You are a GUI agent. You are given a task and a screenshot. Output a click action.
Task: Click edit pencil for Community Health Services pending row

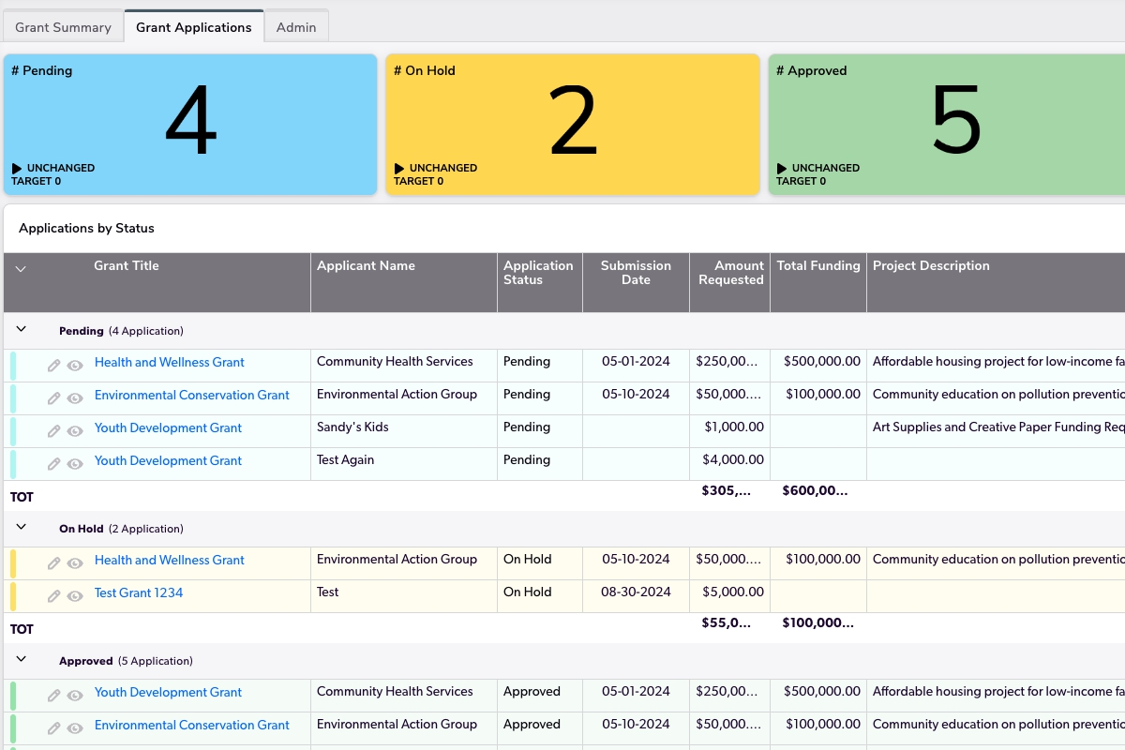point(54,366)
